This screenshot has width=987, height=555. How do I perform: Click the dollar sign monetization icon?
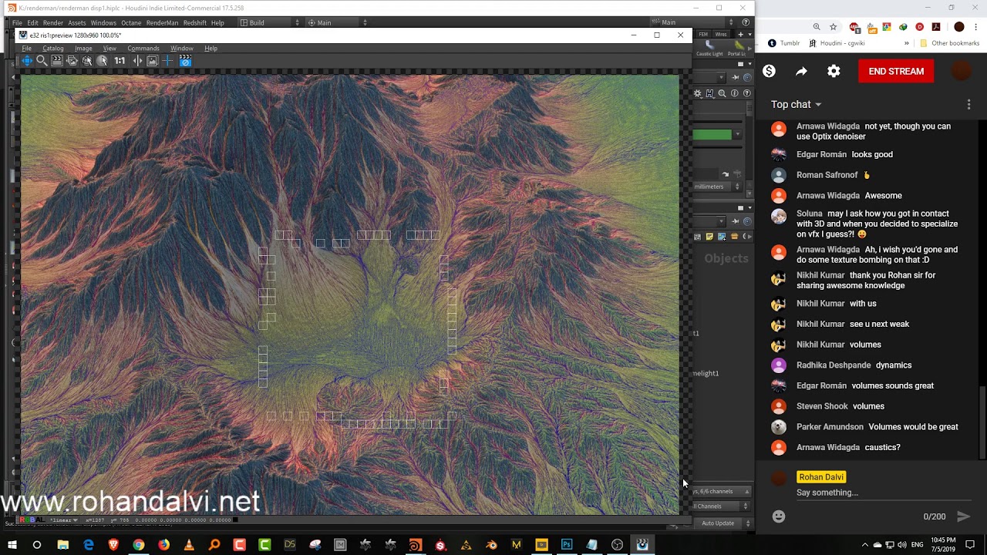[x=769, y=71]
